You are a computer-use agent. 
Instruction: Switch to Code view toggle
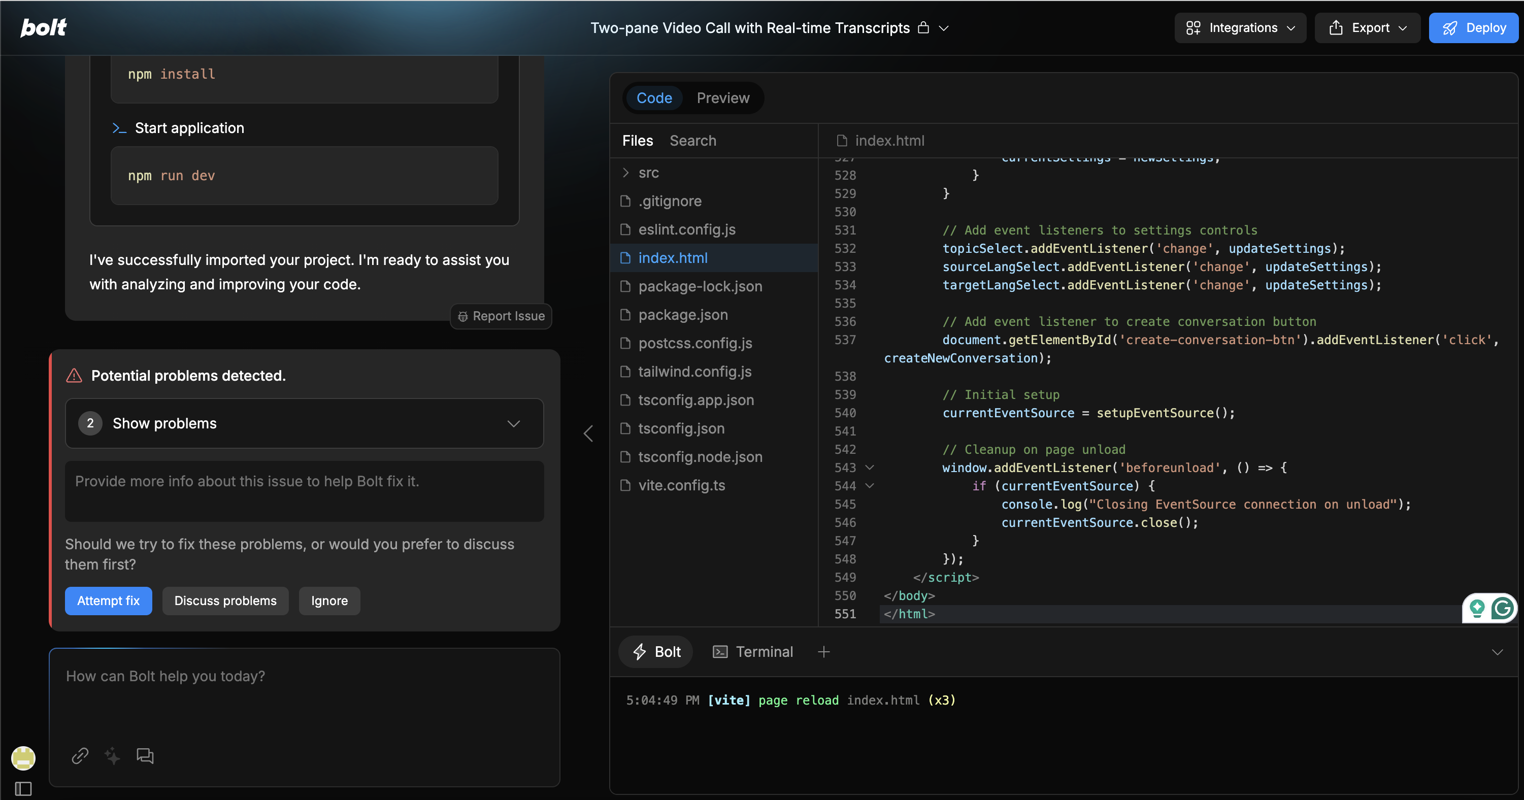tap(654, 97)
